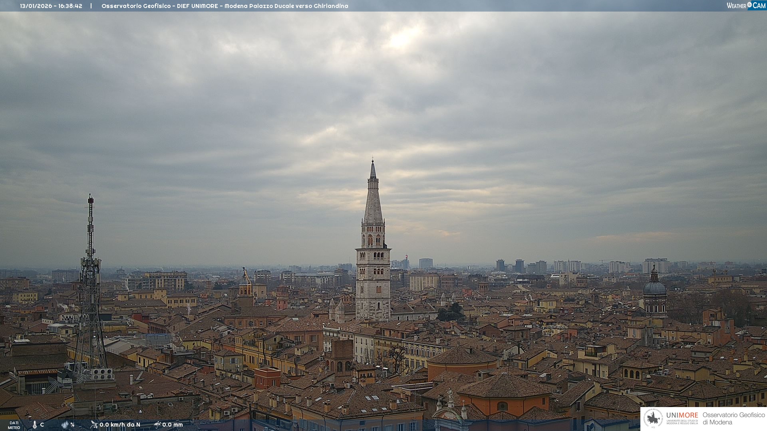The height and width of the screenshot is (431, 767).
Task: Click the UNIMORE wordmark text
Action: tap(682, 415)
